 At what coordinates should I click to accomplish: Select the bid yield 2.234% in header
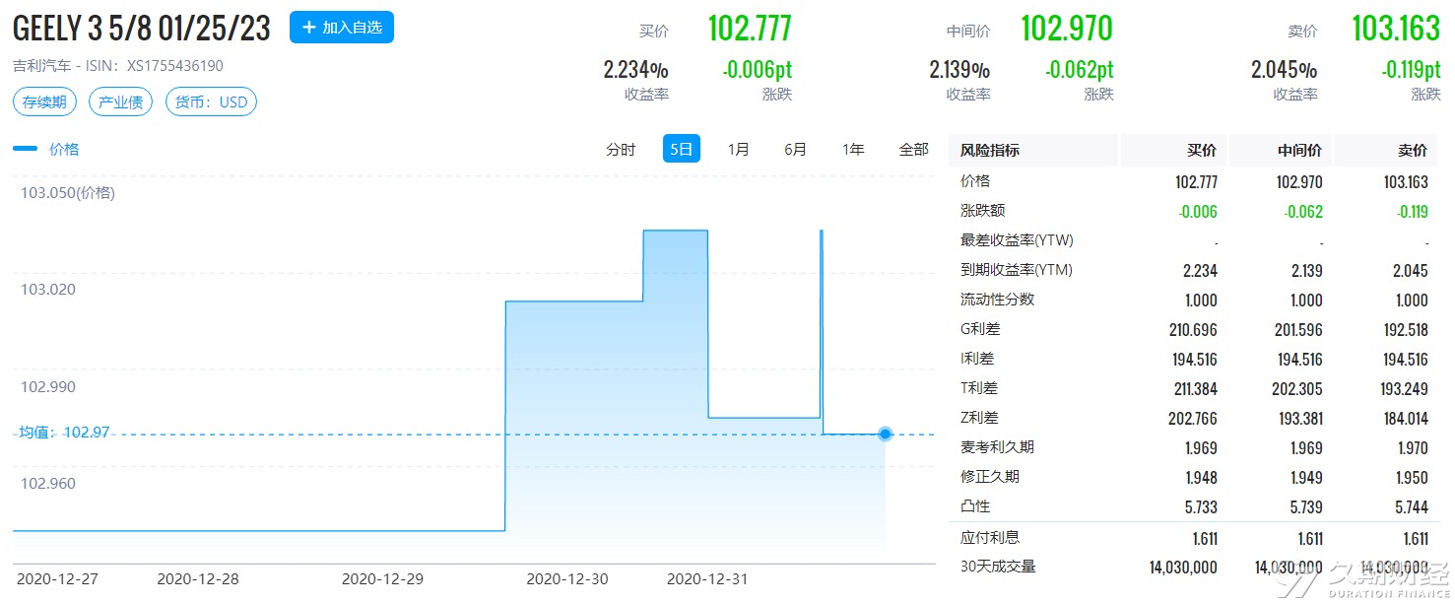click(x=636, y=70)
